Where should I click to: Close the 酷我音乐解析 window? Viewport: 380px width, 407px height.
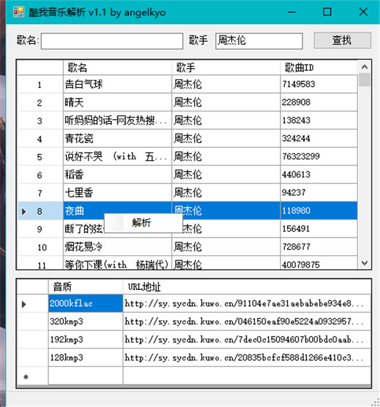click(364, 12)
